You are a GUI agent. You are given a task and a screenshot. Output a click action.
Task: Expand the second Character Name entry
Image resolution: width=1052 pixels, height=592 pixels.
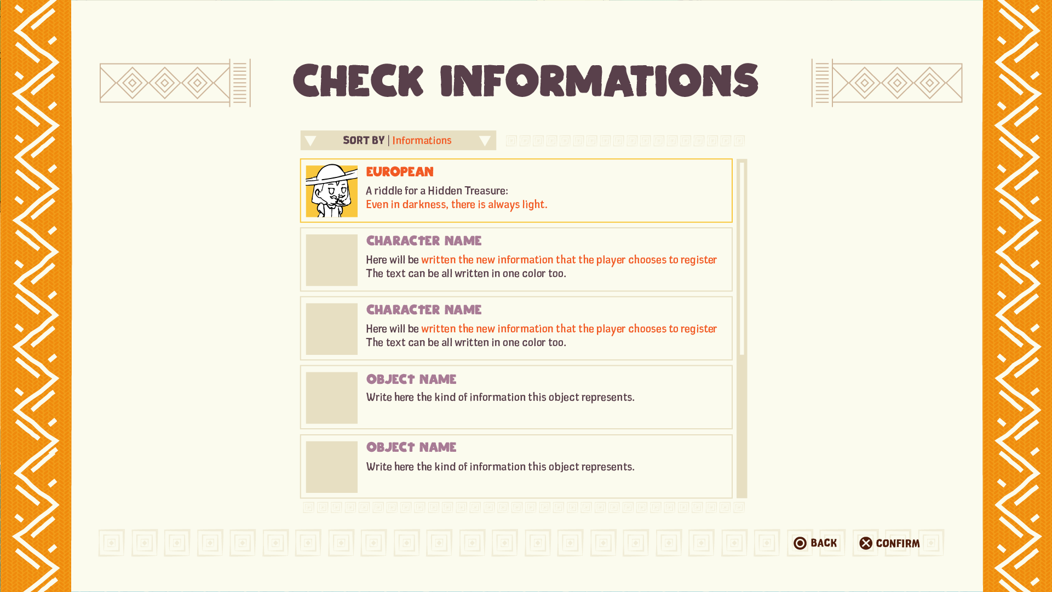click(x=515, y=328)
